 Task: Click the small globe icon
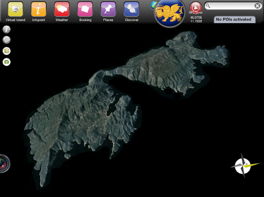click(153, 5)
